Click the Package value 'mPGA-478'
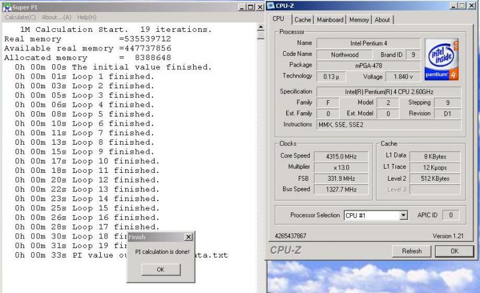This screenshot has width=480, height=293. click(x=368, y=65)
